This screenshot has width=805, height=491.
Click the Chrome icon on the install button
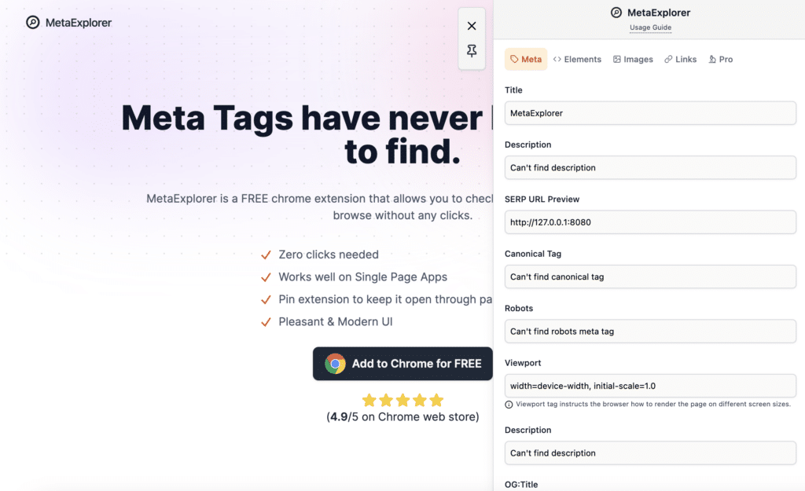(x=336, y=364)
